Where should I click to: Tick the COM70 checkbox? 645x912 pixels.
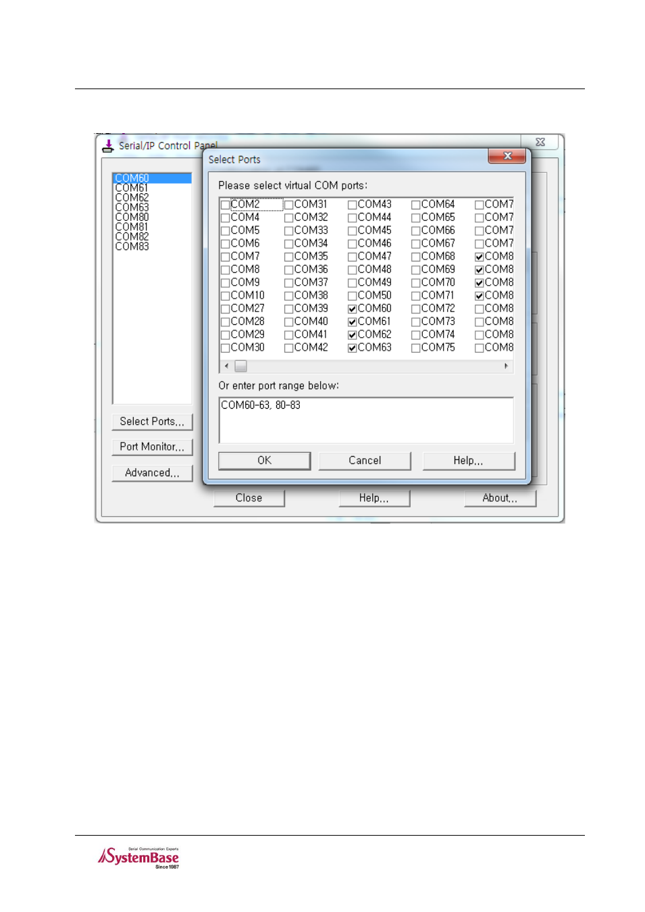pyautogui.click(x=415, y=283)
